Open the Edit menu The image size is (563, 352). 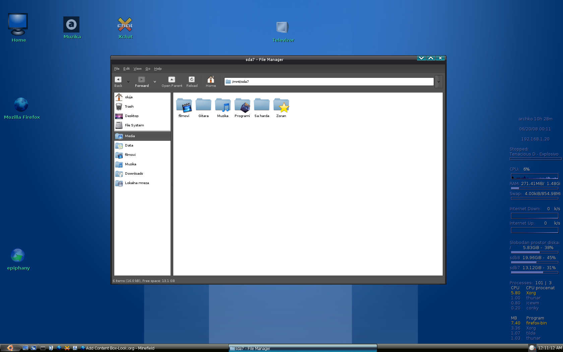(126, 69)
